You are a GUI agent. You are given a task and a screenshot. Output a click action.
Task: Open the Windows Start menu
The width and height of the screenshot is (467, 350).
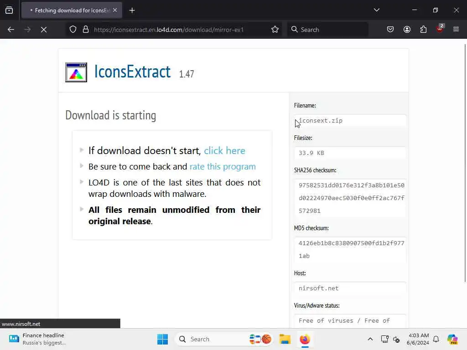163,339
